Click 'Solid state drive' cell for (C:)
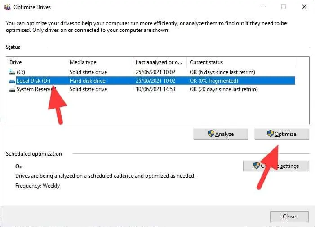 pos(88,72)
